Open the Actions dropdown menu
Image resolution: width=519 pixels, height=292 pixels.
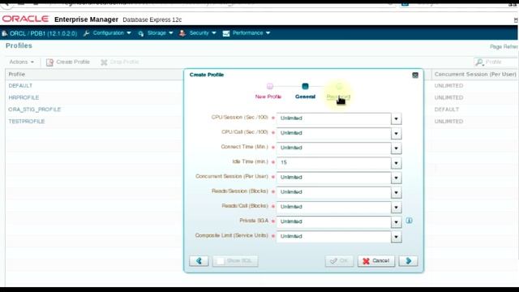coord(22,62)
